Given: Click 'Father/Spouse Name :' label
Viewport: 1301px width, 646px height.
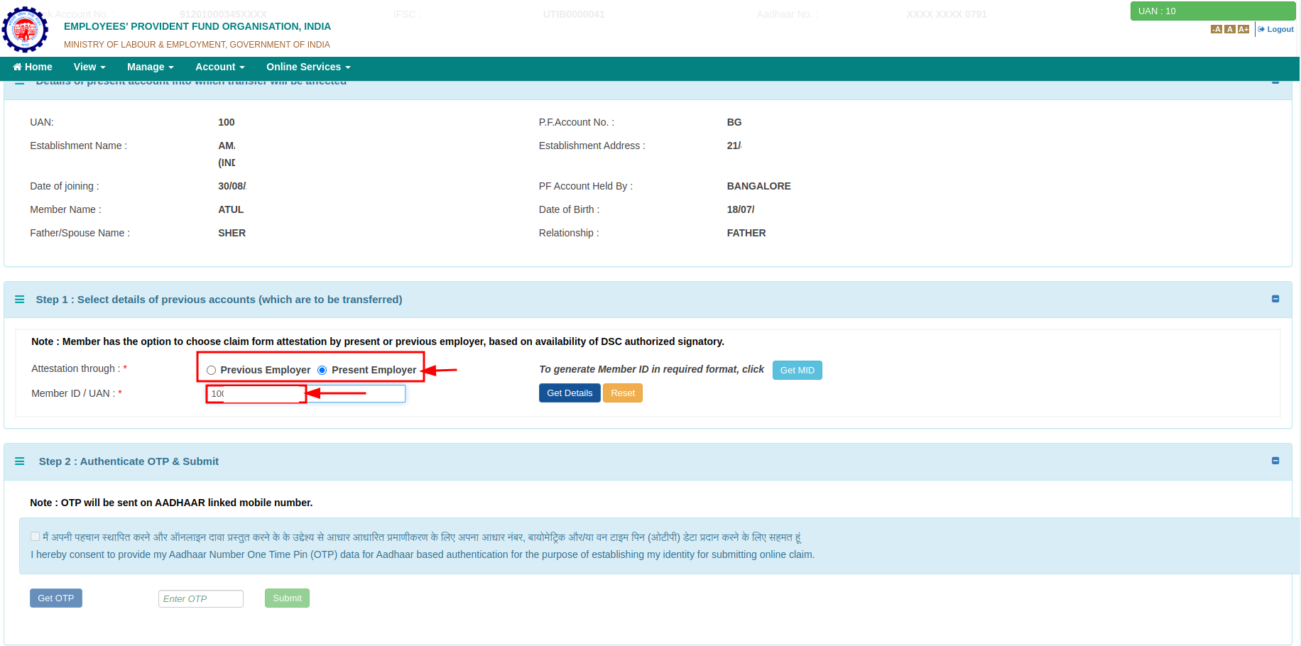Looking at the screenshot, I should point(80,233).
